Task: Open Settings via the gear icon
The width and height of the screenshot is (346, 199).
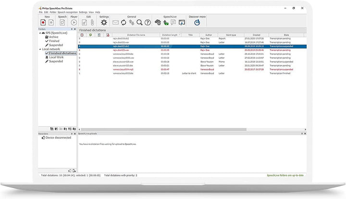Action: point(104,22)
